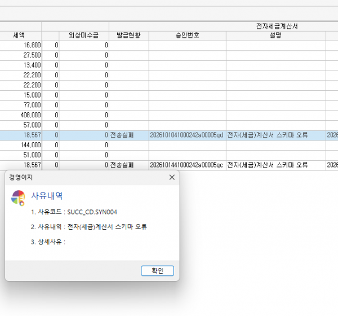Click the 사유내역 dialog heading
This screenshot has height=316, width=338.
pyautogui.click(x=47, y=196)
